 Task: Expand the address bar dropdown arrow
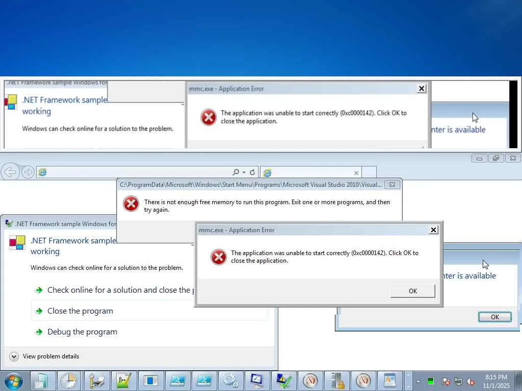coord(244,172)
